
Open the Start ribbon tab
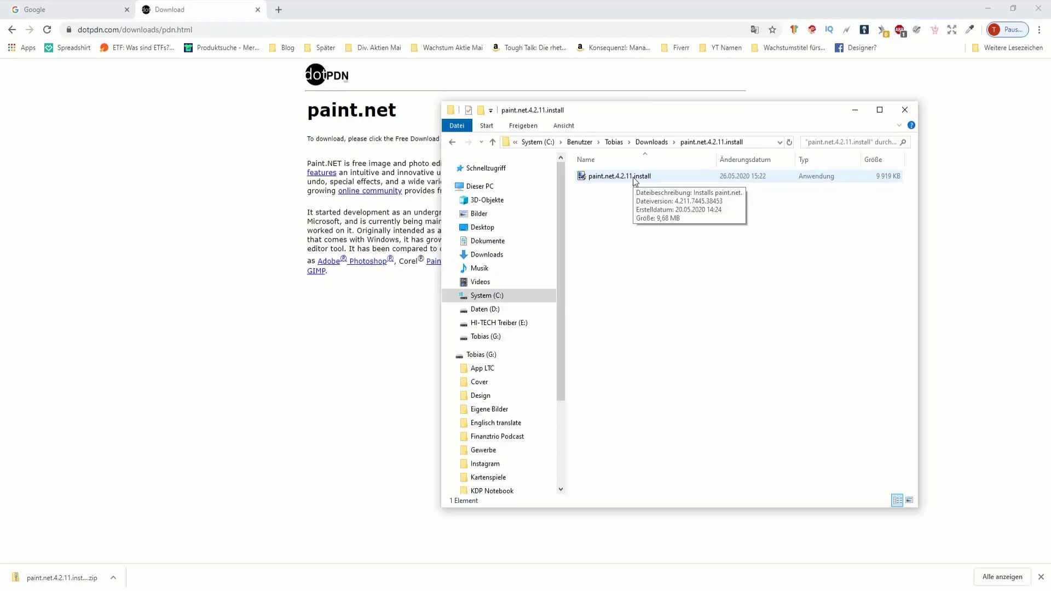pos(487,126)
